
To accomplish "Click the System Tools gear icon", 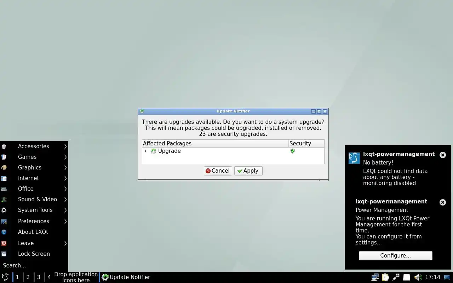I will click(4, 210).
